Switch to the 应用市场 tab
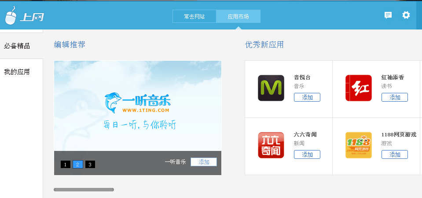Screen dimensions: 422x198 click(239, 17)
